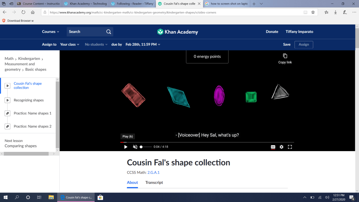Click the Khan Academy logo
359x202 pixels.
(x=177, y=32)
